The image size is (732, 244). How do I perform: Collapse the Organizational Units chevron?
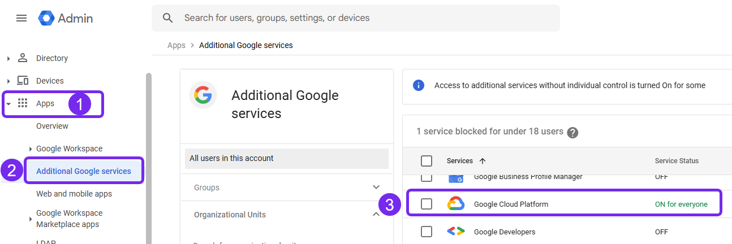point(376,214)
